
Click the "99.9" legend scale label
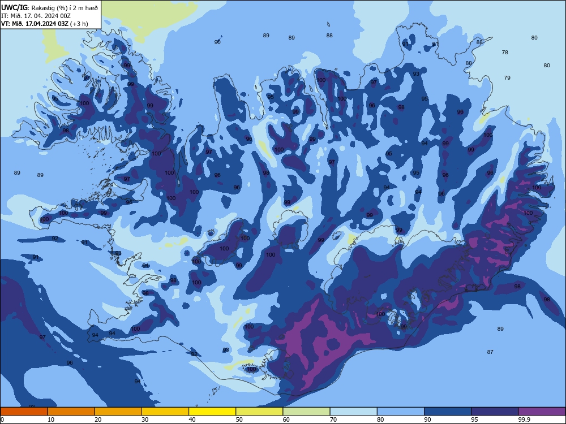524,419
